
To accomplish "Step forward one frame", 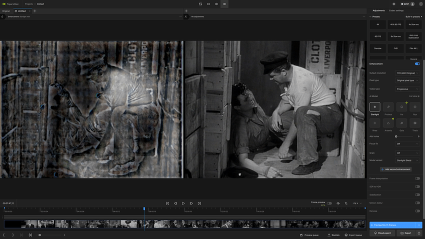I will (x=191, y=203).
